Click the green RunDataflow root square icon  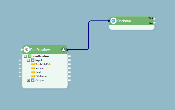30,56
